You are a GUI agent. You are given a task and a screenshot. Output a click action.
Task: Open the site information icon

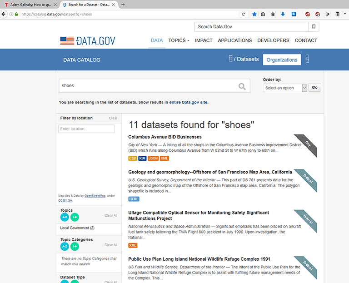11,14
